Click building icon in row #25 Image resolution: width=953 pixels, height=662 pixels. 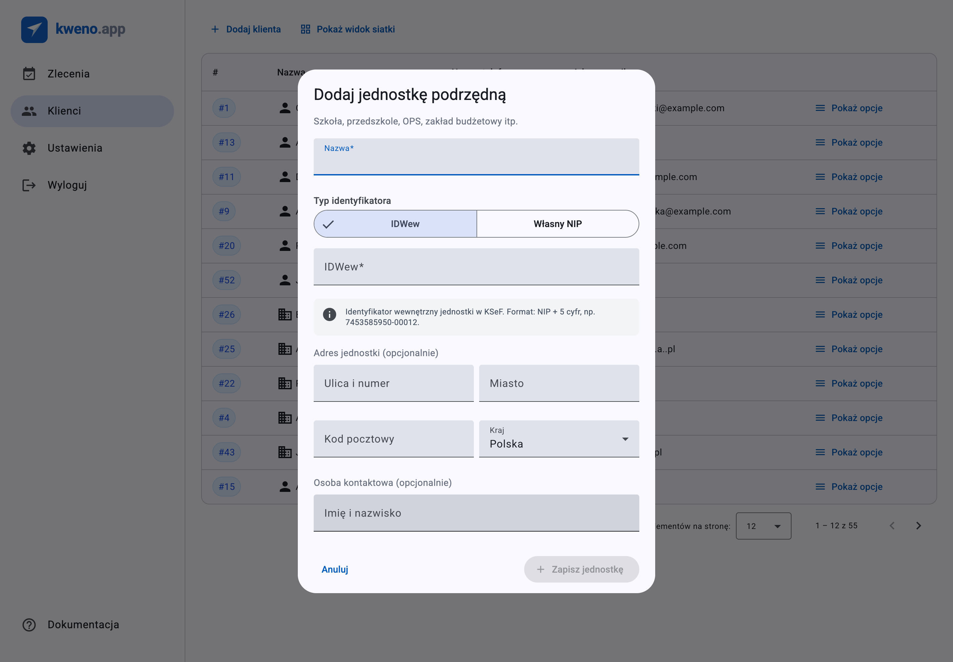[285, 349]
